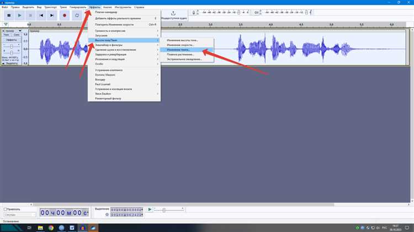This screenshot has width=414, height=232.
Task: Click the track gain slider handle
Action: point(12,46)
